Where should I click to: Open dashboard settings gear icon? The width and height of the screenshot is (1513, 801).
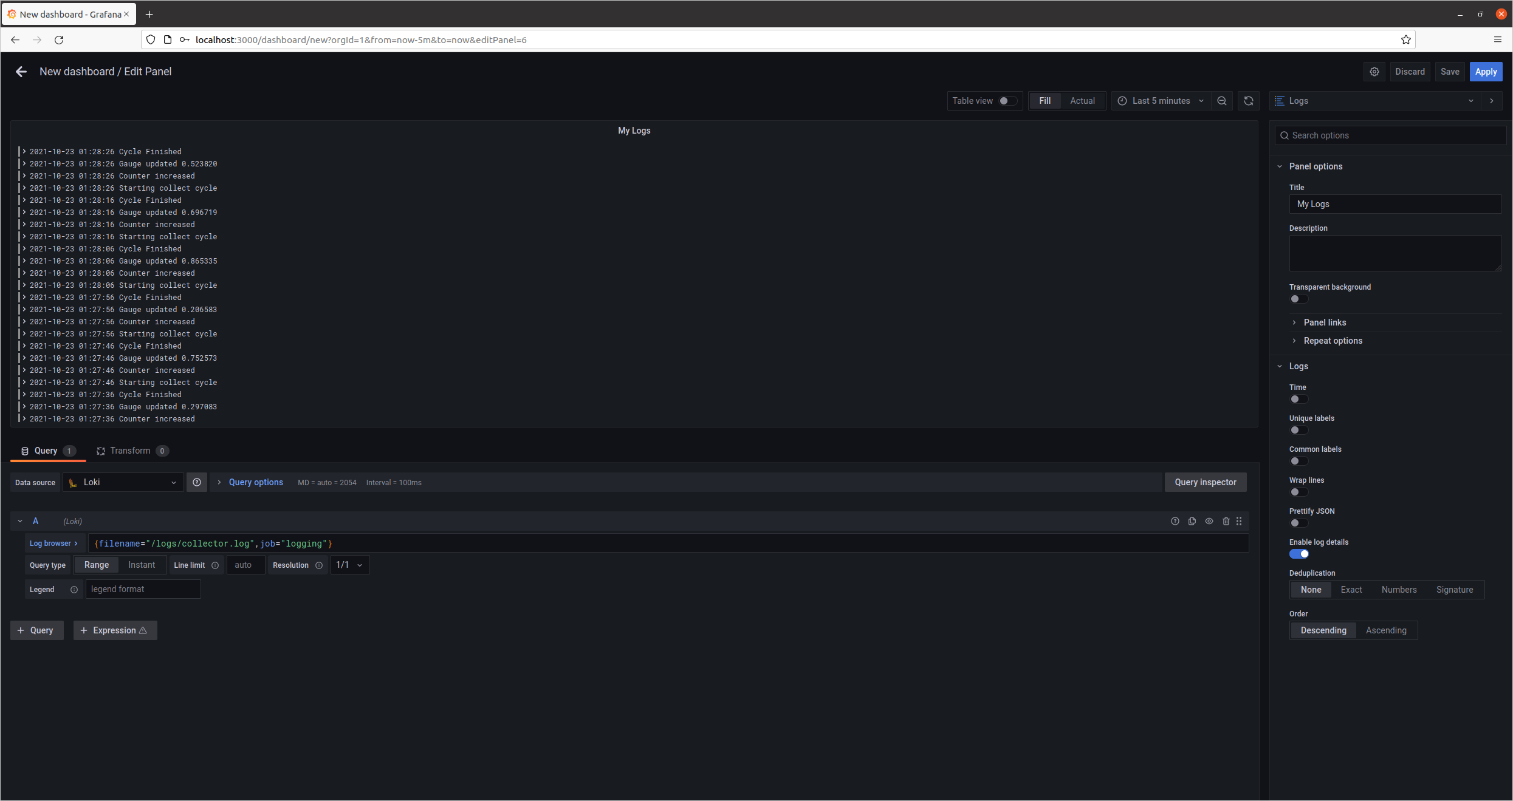coord(1374,72)
